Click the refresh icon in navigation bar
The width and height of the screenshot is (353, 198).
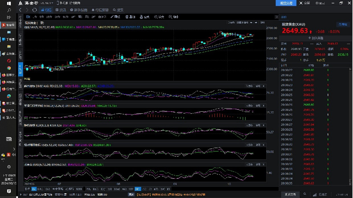pos(34,10)
